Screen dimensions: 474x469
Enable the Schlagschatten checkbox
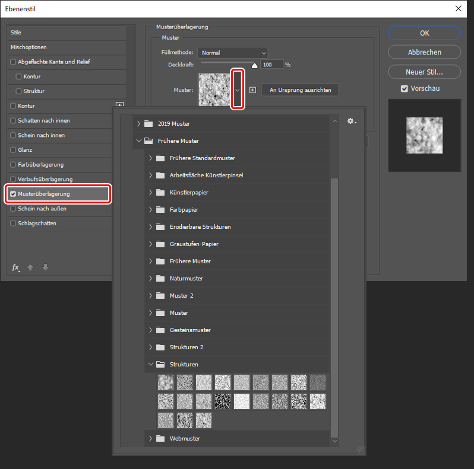13,224
